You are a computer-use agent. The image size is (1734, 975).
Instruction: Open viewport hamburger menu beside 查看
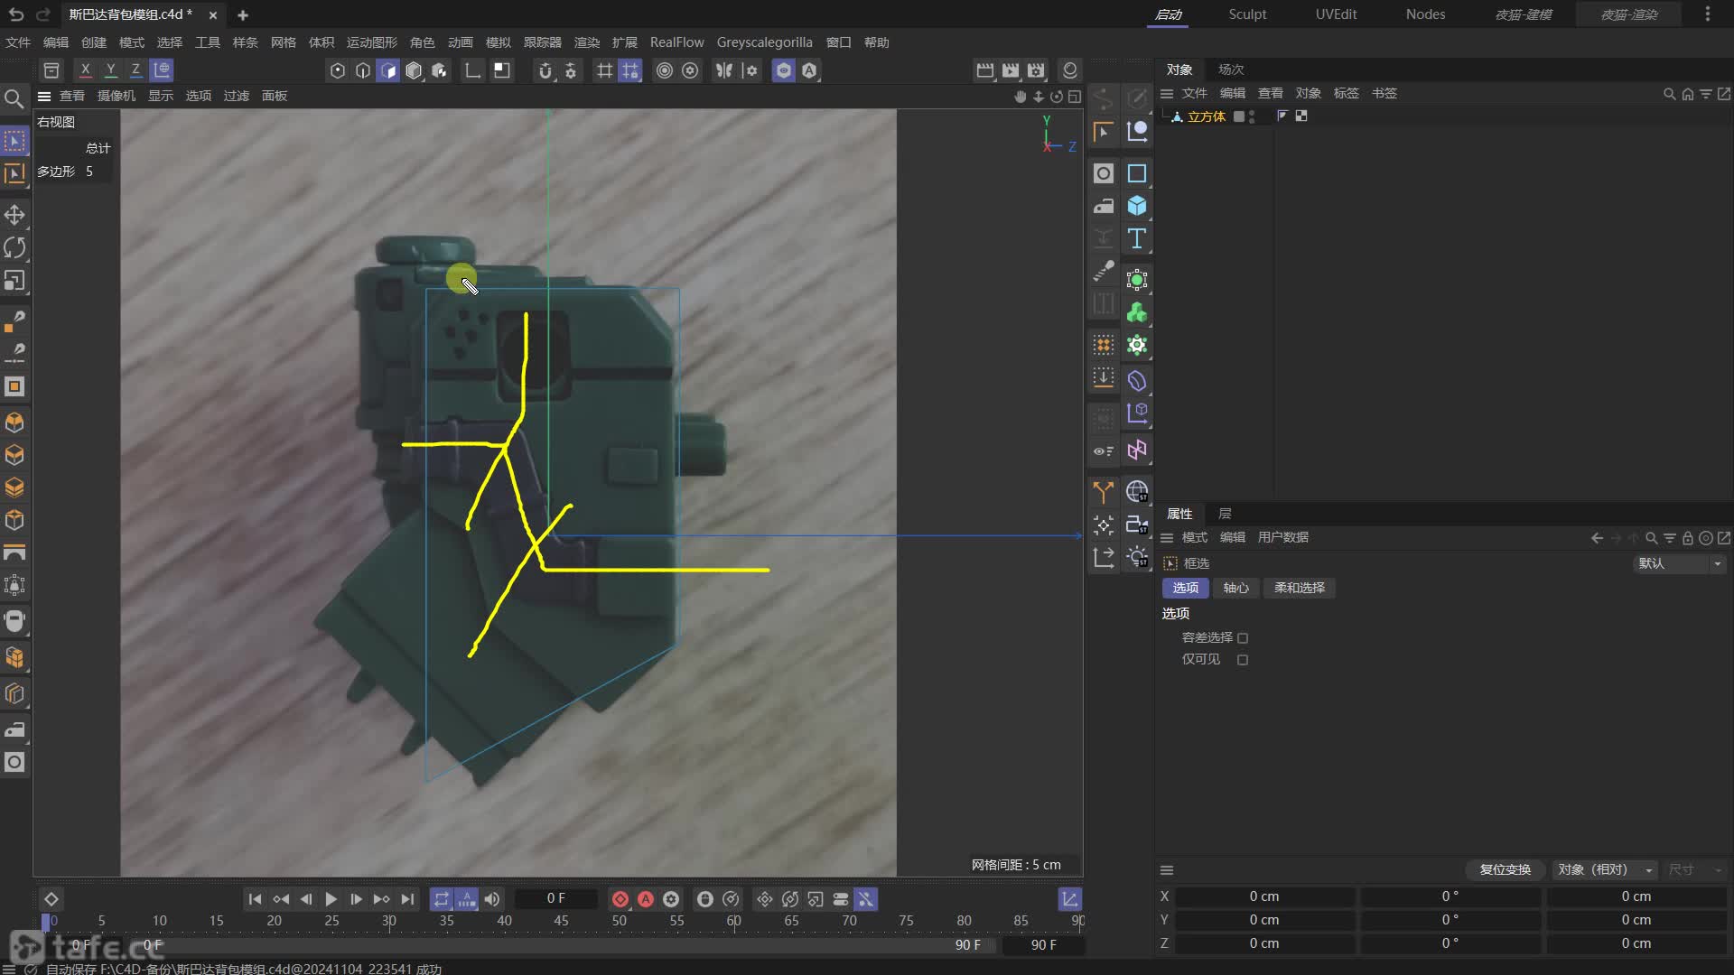tap(44, 96)
